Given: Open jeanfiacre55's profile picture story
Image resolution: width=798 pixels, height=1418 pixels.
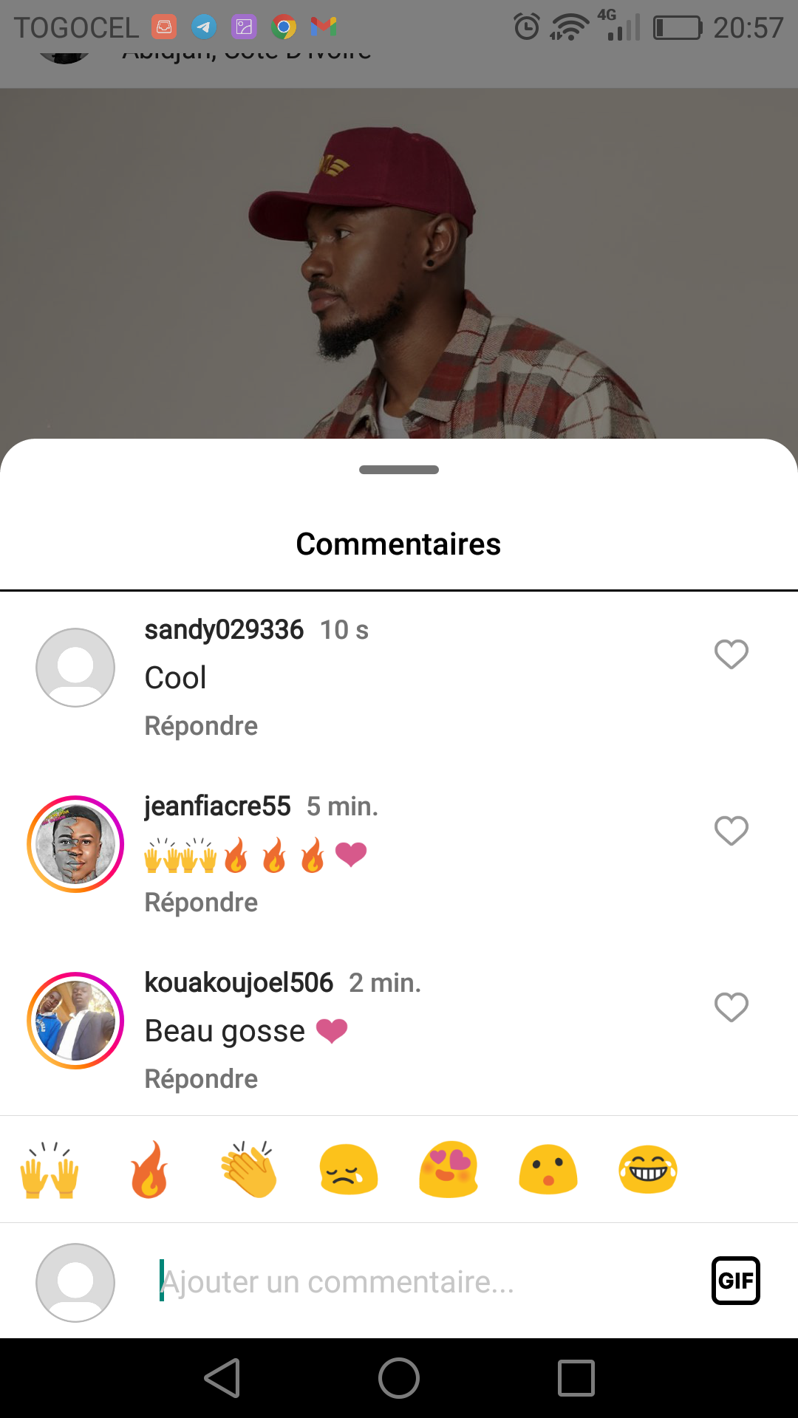Looking at the screenshot, I should click(75, 844).
